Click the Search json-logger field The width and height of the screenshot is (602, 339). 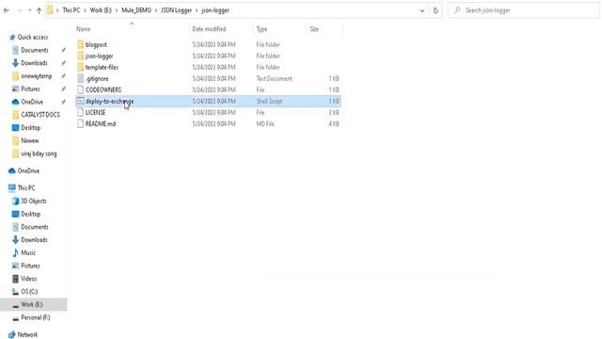[x=523, y=10]
